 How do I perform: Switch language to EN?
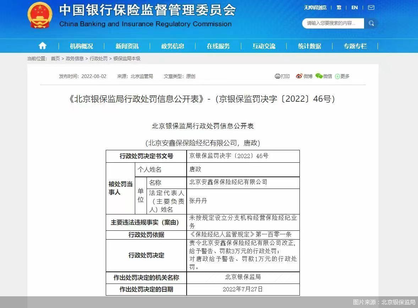click(354, 7)
